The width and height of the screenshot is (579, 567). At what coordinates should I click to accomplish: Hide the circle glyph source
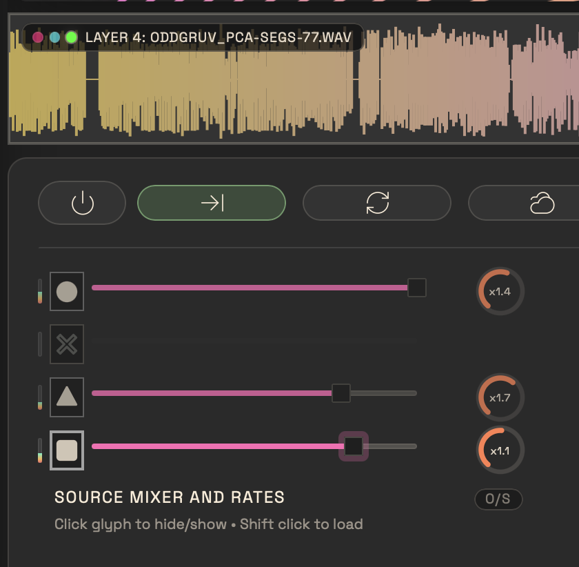click(x=67, y=292)
